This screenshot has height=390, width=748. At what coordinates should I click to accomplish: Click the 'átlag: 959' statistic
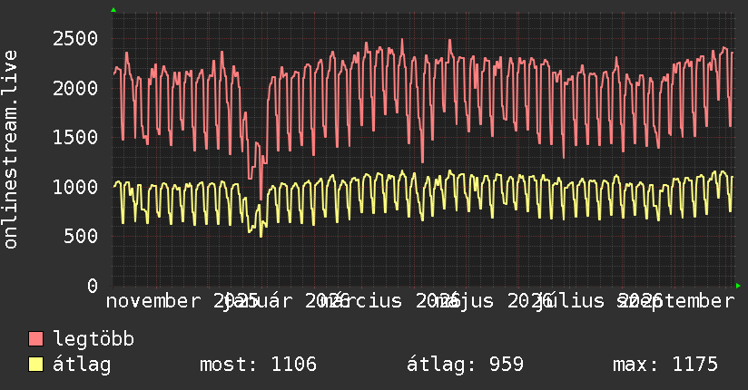[x=465, y=365]
